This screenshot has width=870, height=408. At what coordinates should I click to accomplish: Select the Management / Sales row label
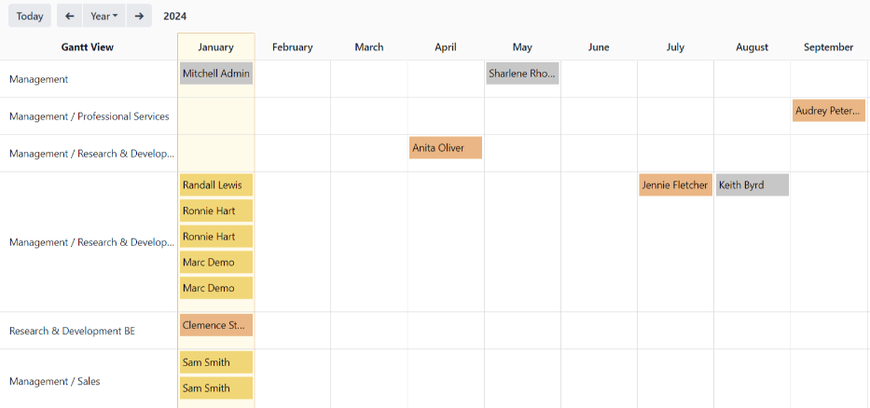[x=55, y=381]
